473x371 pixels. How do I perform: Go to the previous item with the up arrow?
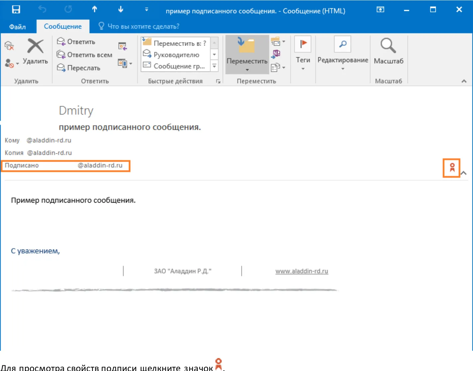point(95,9)
